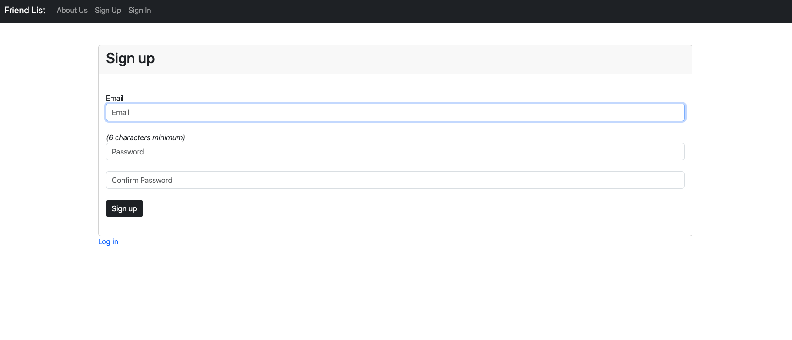This screenshot has width=792, height=340.
Task: Click into the Password field
Action: tap(395, 152)
